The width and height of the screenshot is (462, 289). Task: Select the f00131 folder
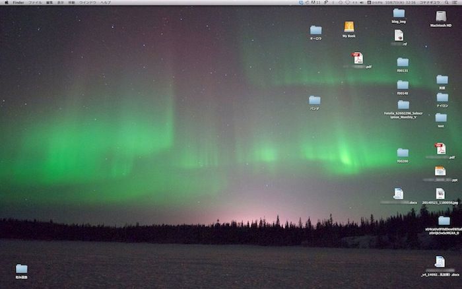coord(403,62)
